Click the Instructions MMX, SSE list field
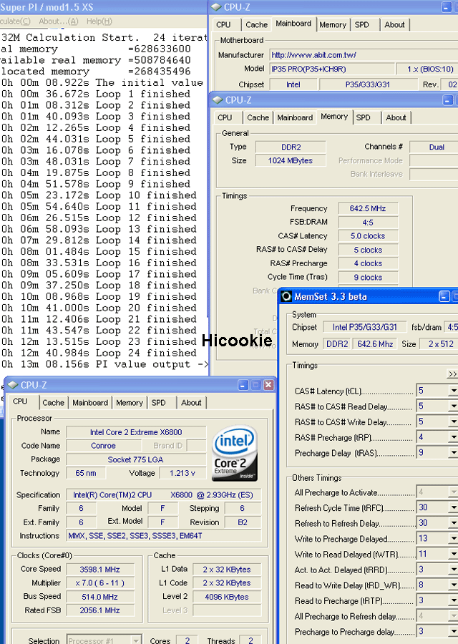 tap(164, 535)
